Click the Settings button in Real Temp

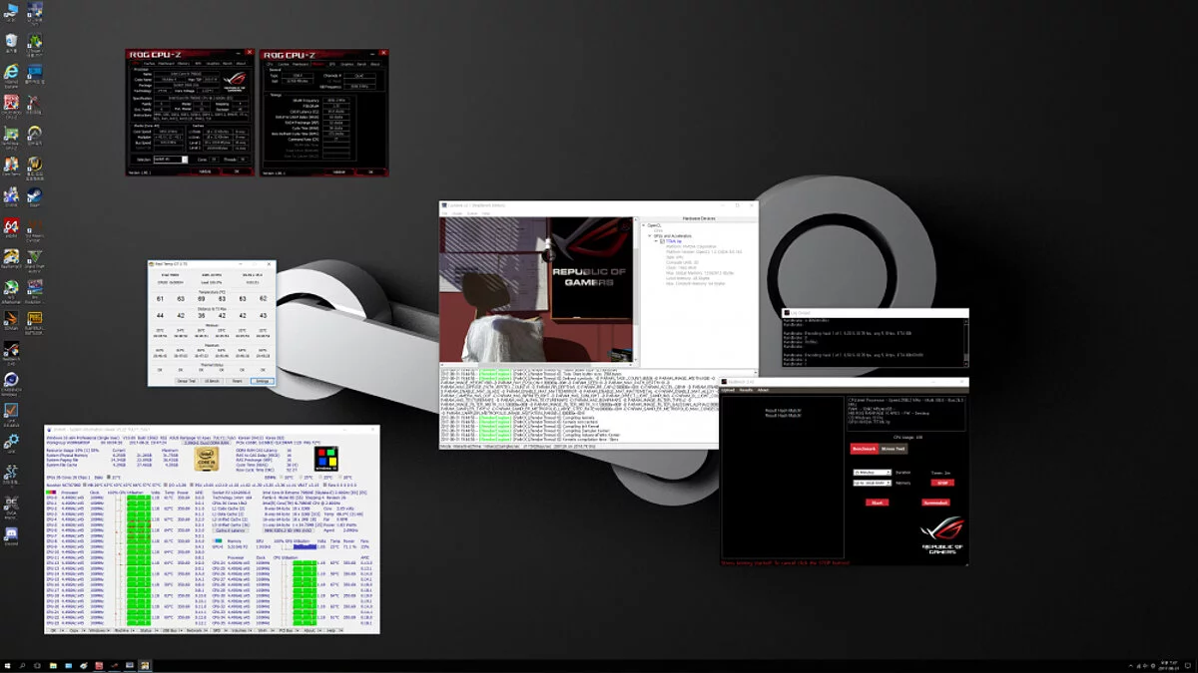pyautogui.click(x=262, y=381)
